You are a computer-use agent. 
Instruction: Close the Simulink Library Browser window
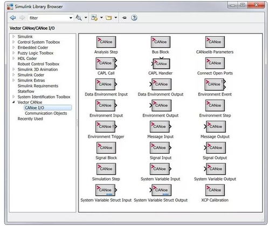coord(256,5)
